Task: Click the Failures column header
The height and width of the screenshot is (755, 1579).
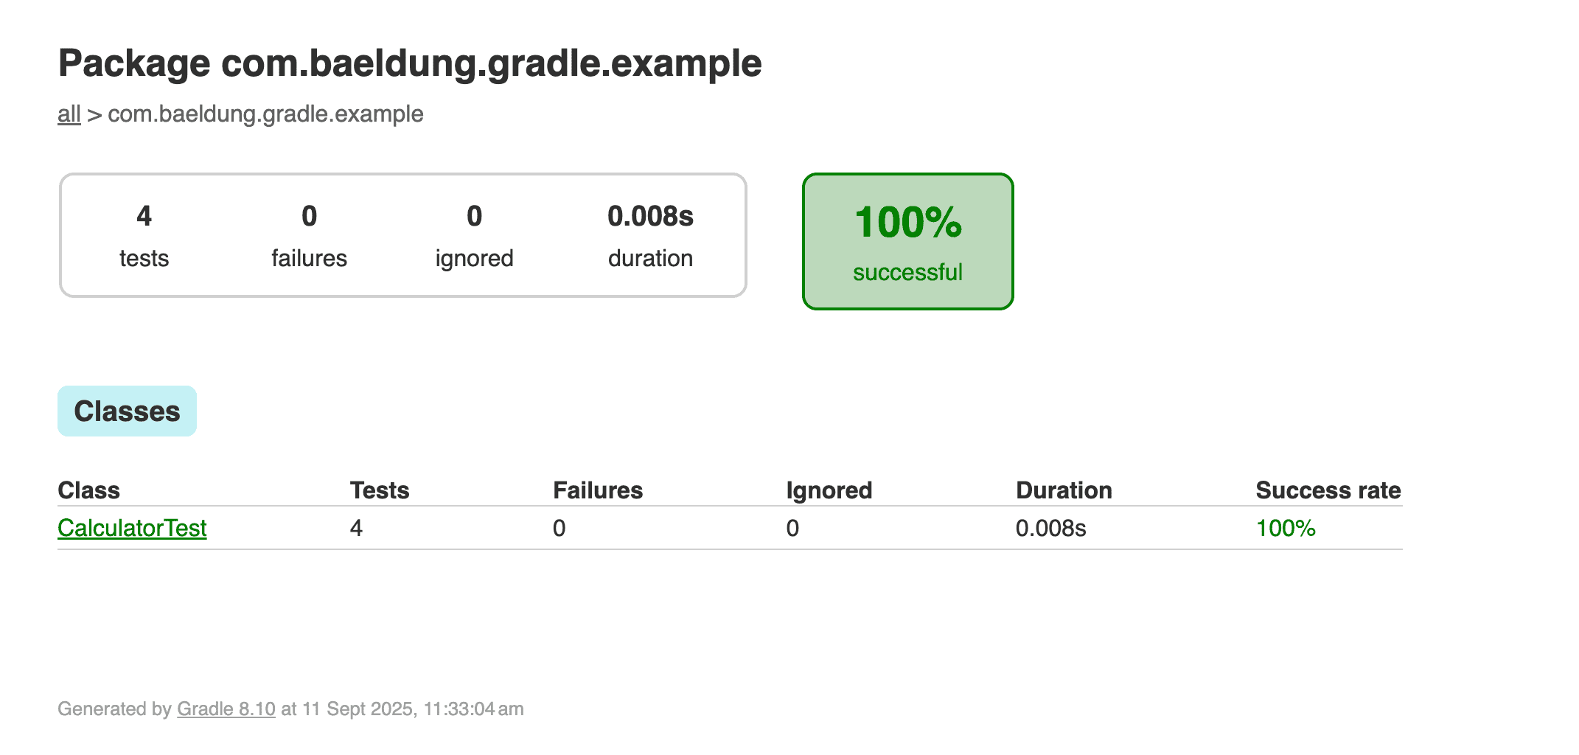Action: click(598, 490)
